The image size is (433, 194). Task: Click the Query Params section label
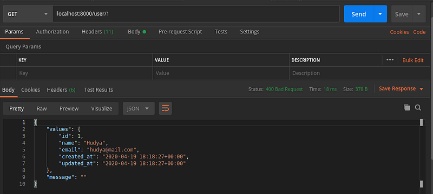pyautogui.click(x=23, y=46)
